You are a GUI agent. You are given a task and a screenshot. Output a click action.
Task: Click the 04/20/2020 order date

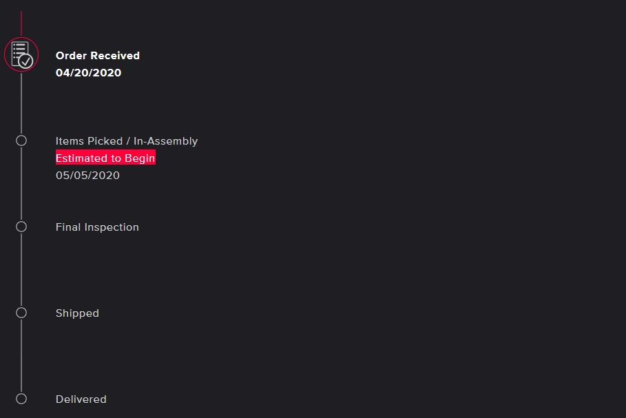88,73
